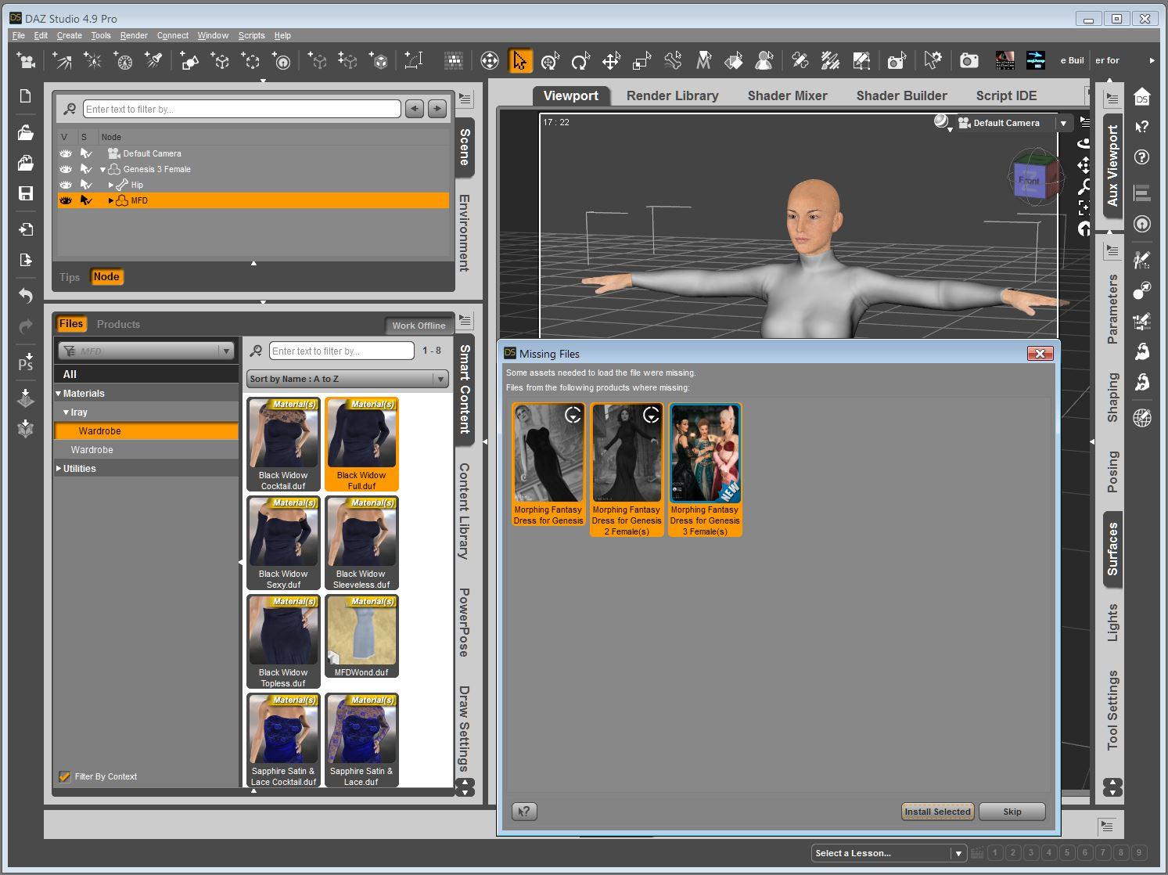The image size is (1168, 875).
Task: Toggle selectable arrow for Default Camera
Action: click(x=86, y=153)
